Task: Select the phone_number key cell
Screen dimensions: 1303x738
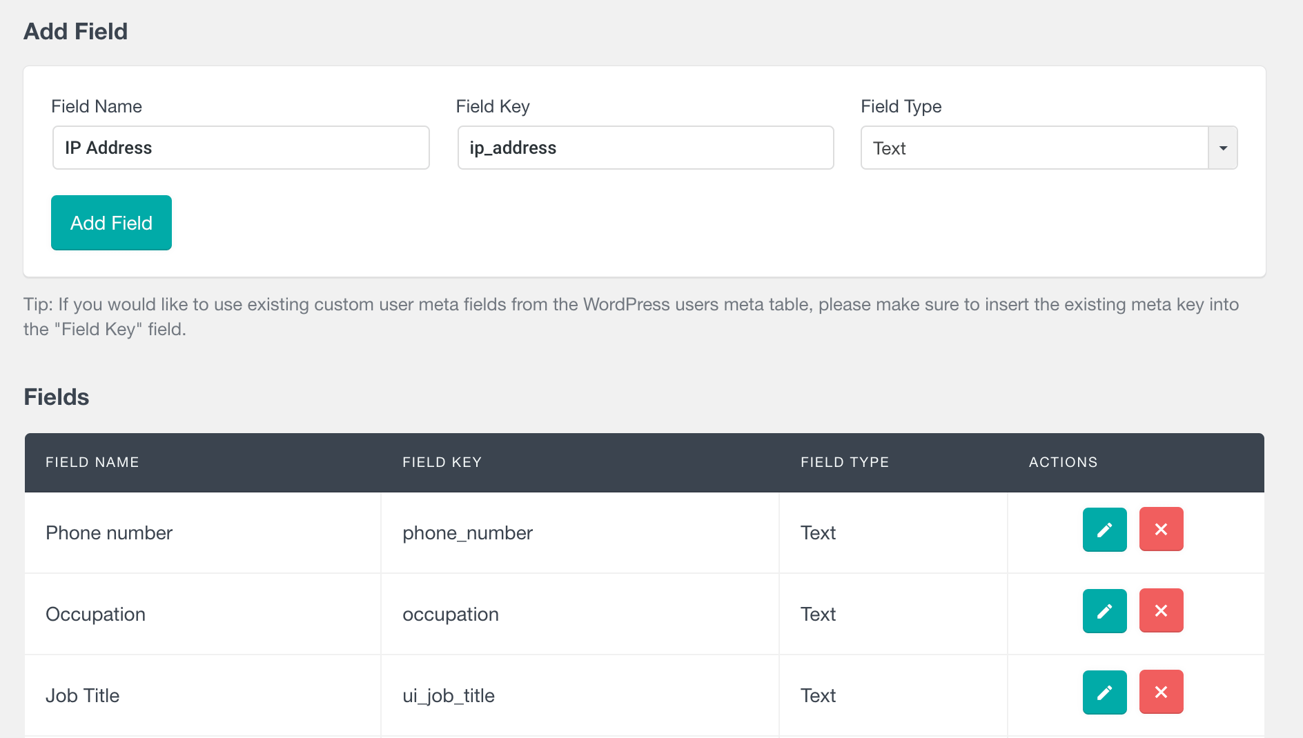Action: (x=467, y=533)
